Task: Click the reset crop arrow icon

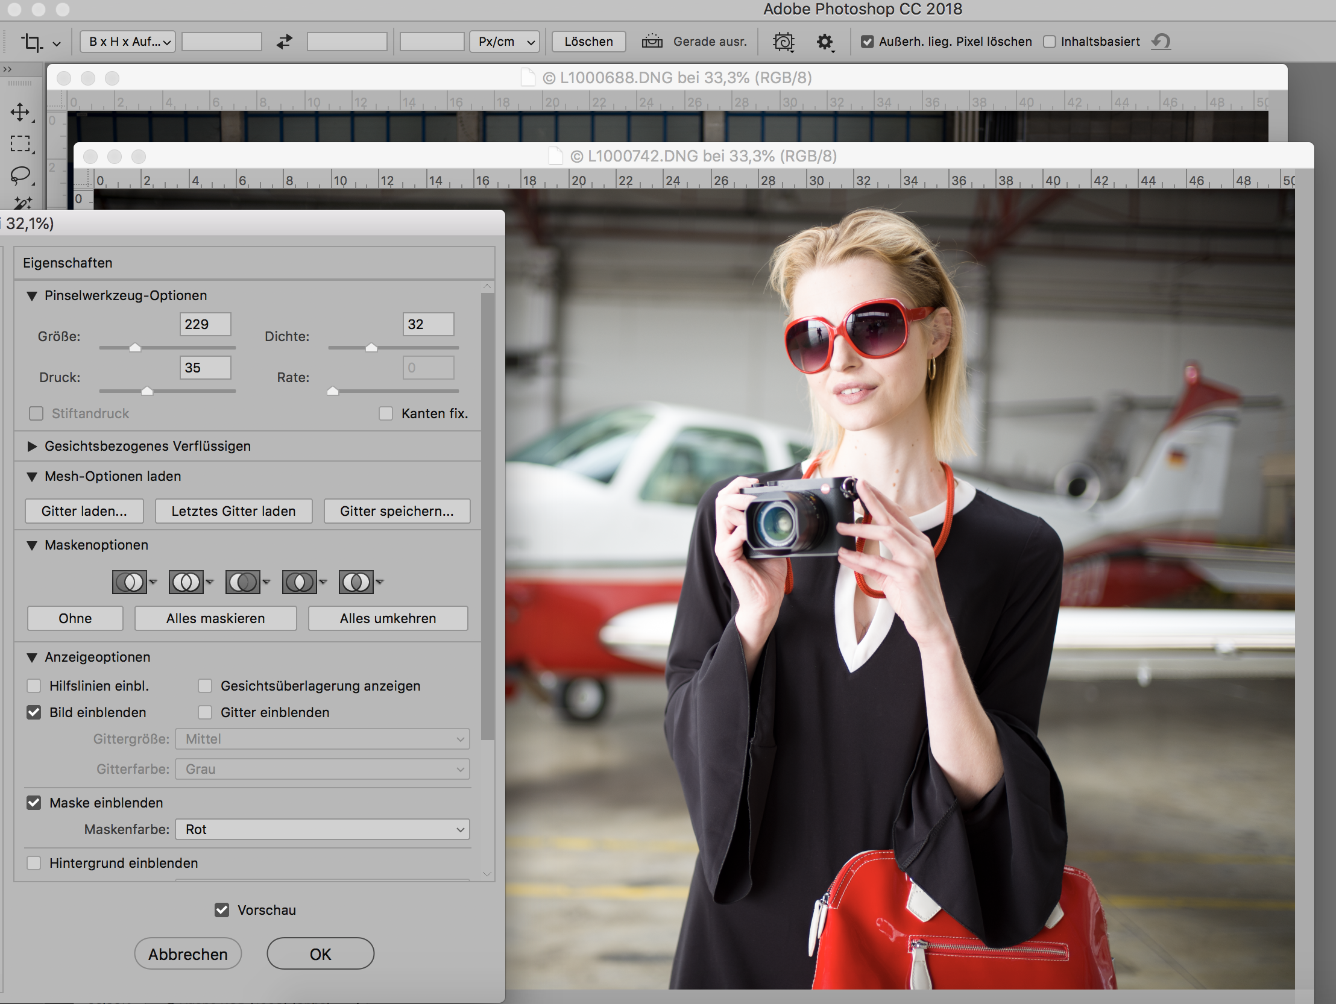Action: click(1161, 42)
